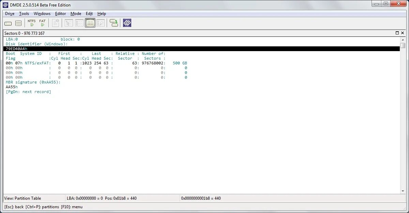Open the Windows menu

click(x=42, y=14)
